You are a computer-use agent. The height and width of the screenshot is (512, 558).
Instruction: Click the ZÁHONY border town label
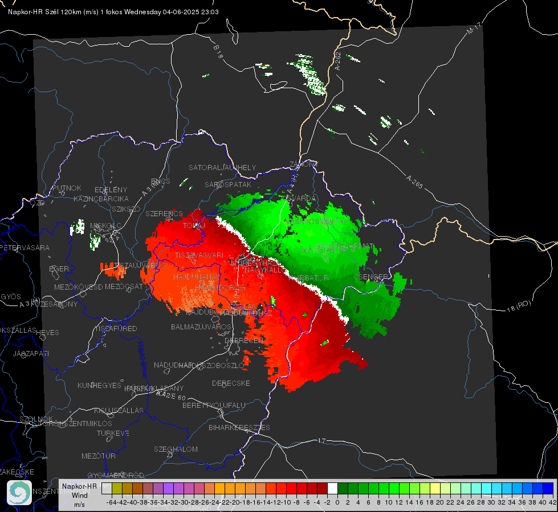click(304, 164)
